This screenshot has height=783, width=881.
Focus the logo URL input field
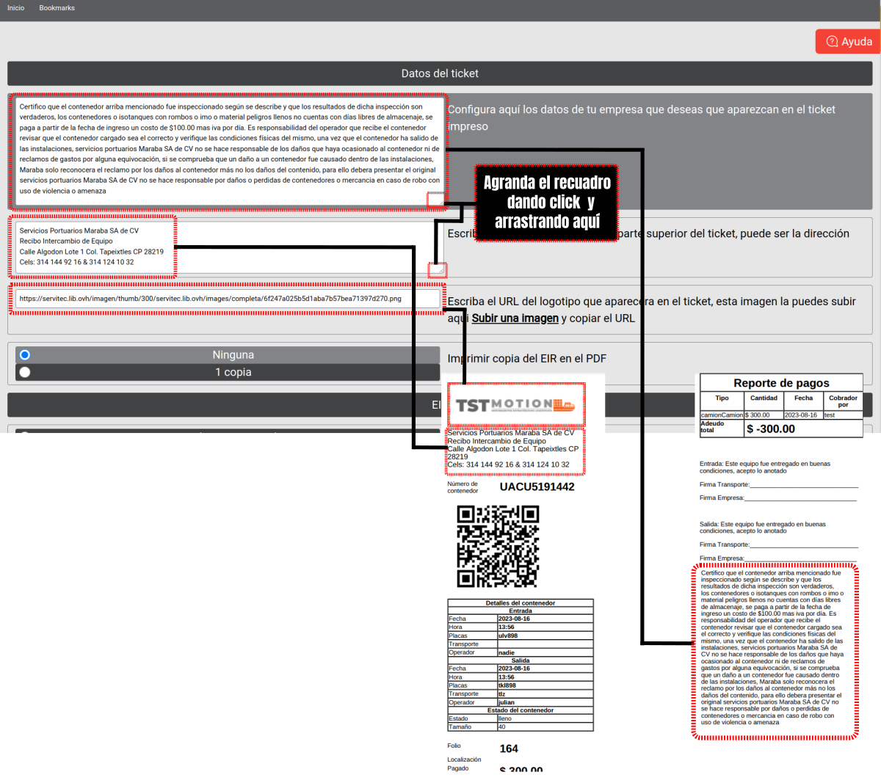[x=228, y=299]
